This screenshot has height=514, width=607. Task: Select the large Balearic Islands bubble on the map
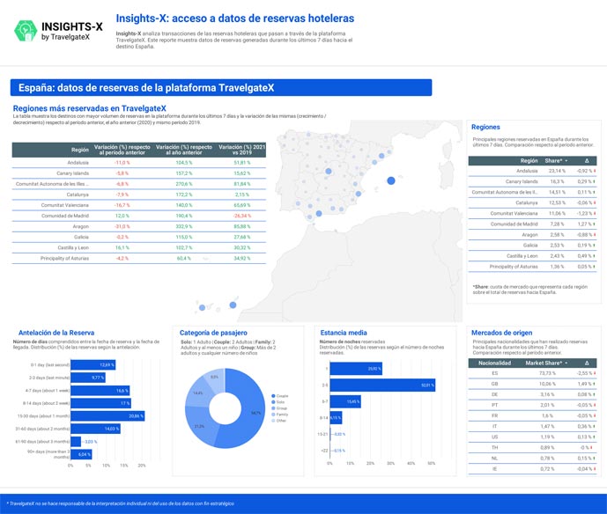(391, 180)
